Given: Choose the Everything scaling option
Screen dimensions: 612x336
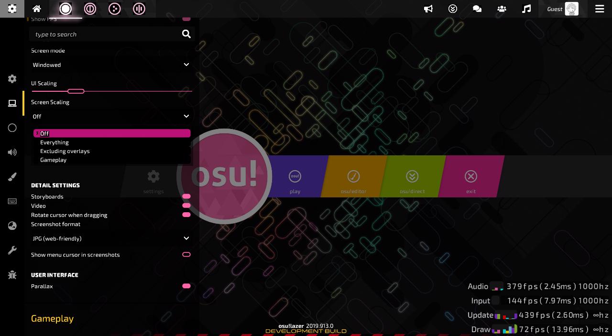Looking at the screenshot, I should coord(112,142).
